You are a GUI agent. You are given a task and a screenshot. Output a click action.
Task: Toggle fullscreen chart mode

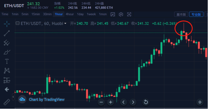129,14
